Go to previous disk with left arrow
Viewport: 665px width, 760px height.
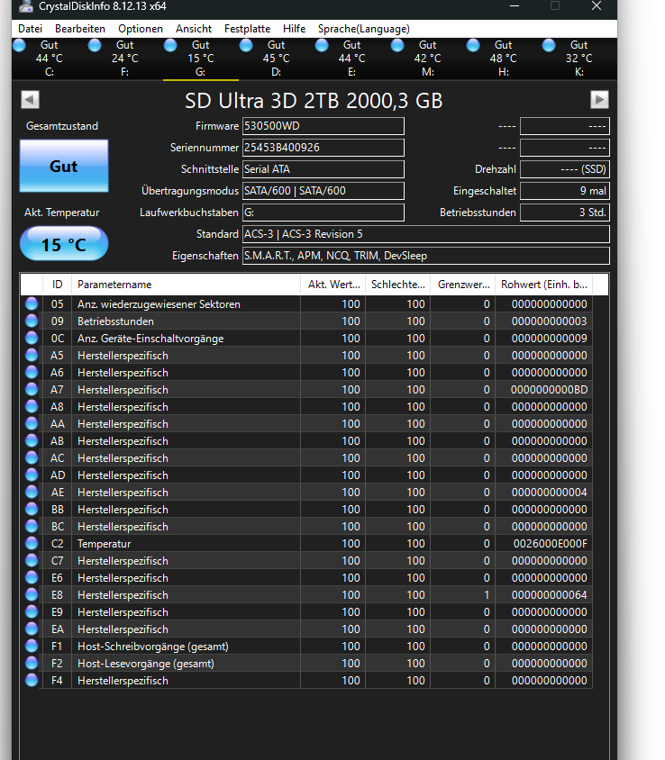click(x=30, y=100)
